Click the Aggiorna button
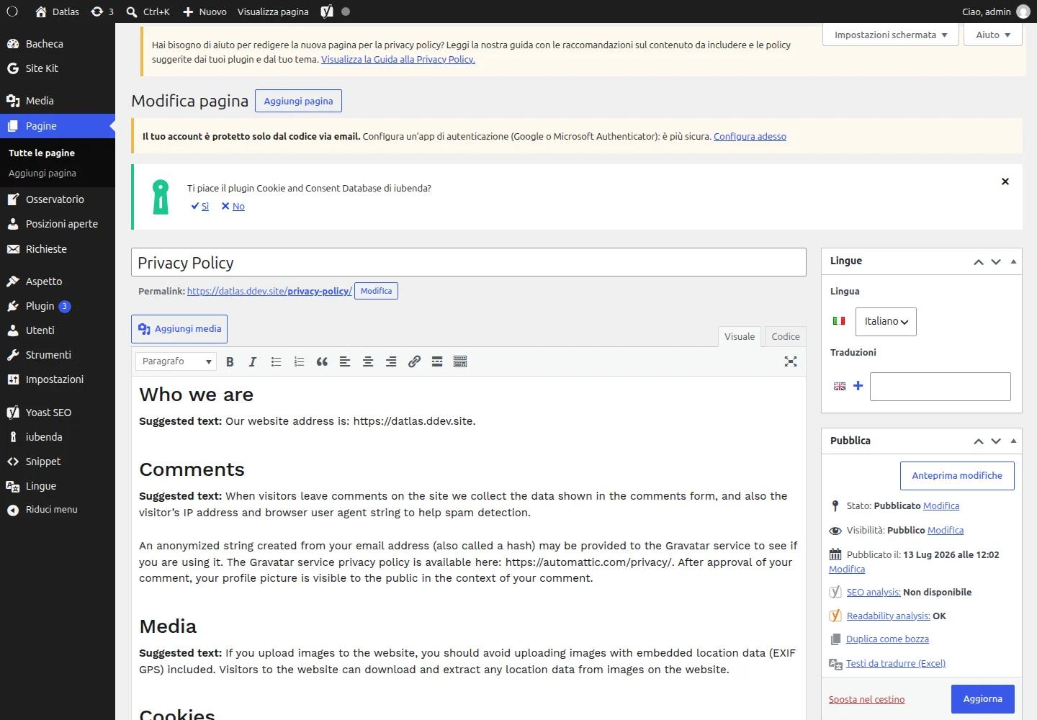 pyautogui.click(x=982, y=699)
